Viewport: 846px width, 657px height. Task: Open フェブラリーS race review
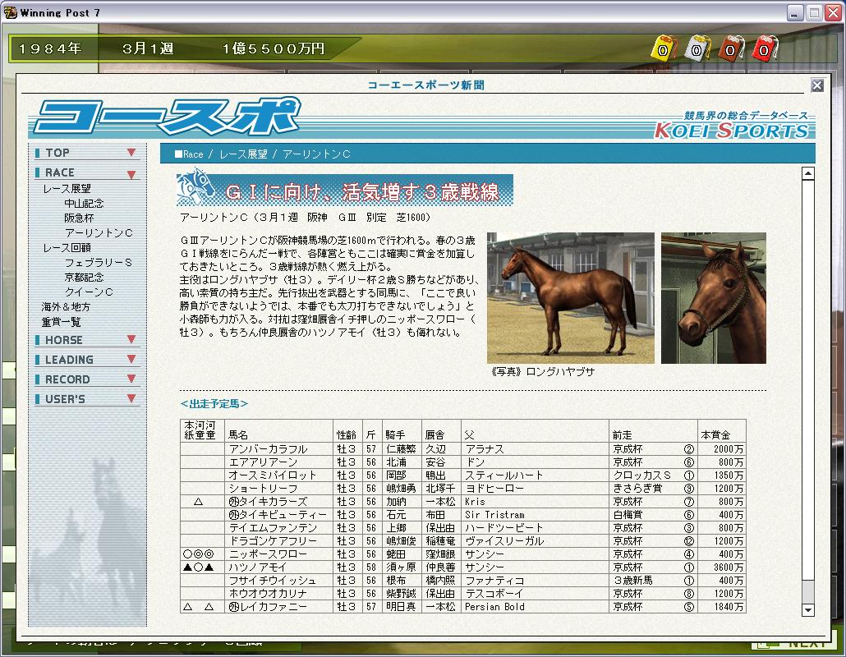[99, 263]
